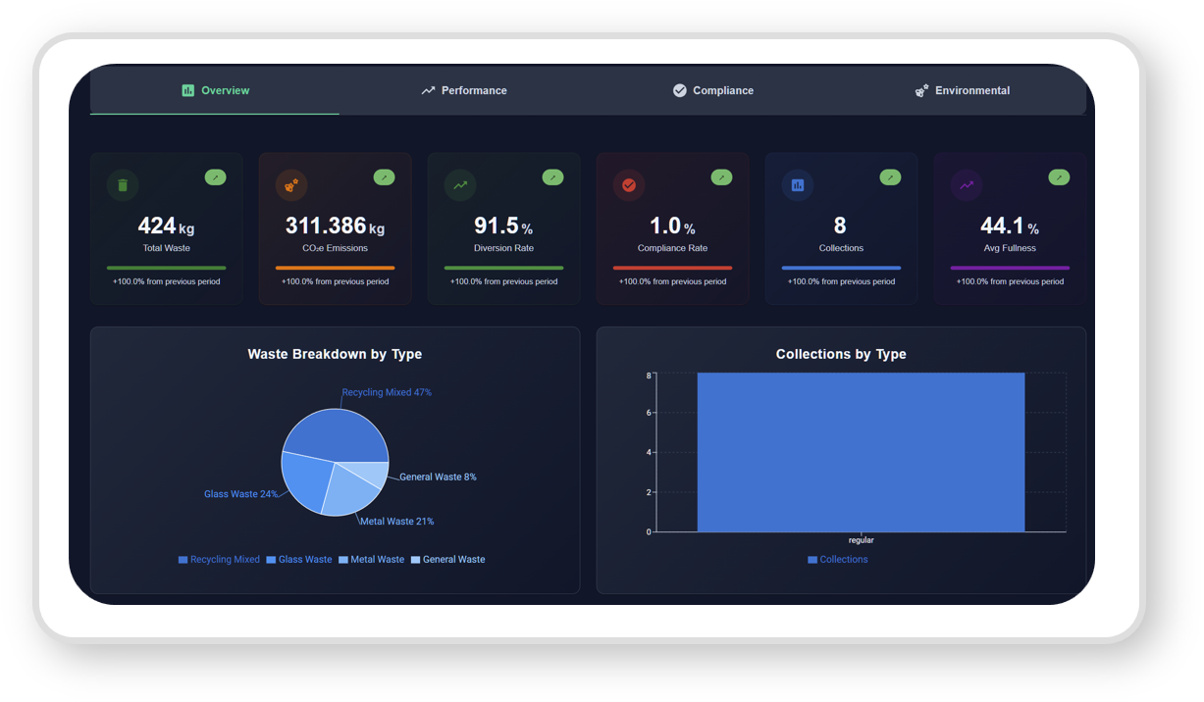Click the green progress bar under Diversion Rate
This screenshot has width=1204, height=702.
click(x=503, y=268)
